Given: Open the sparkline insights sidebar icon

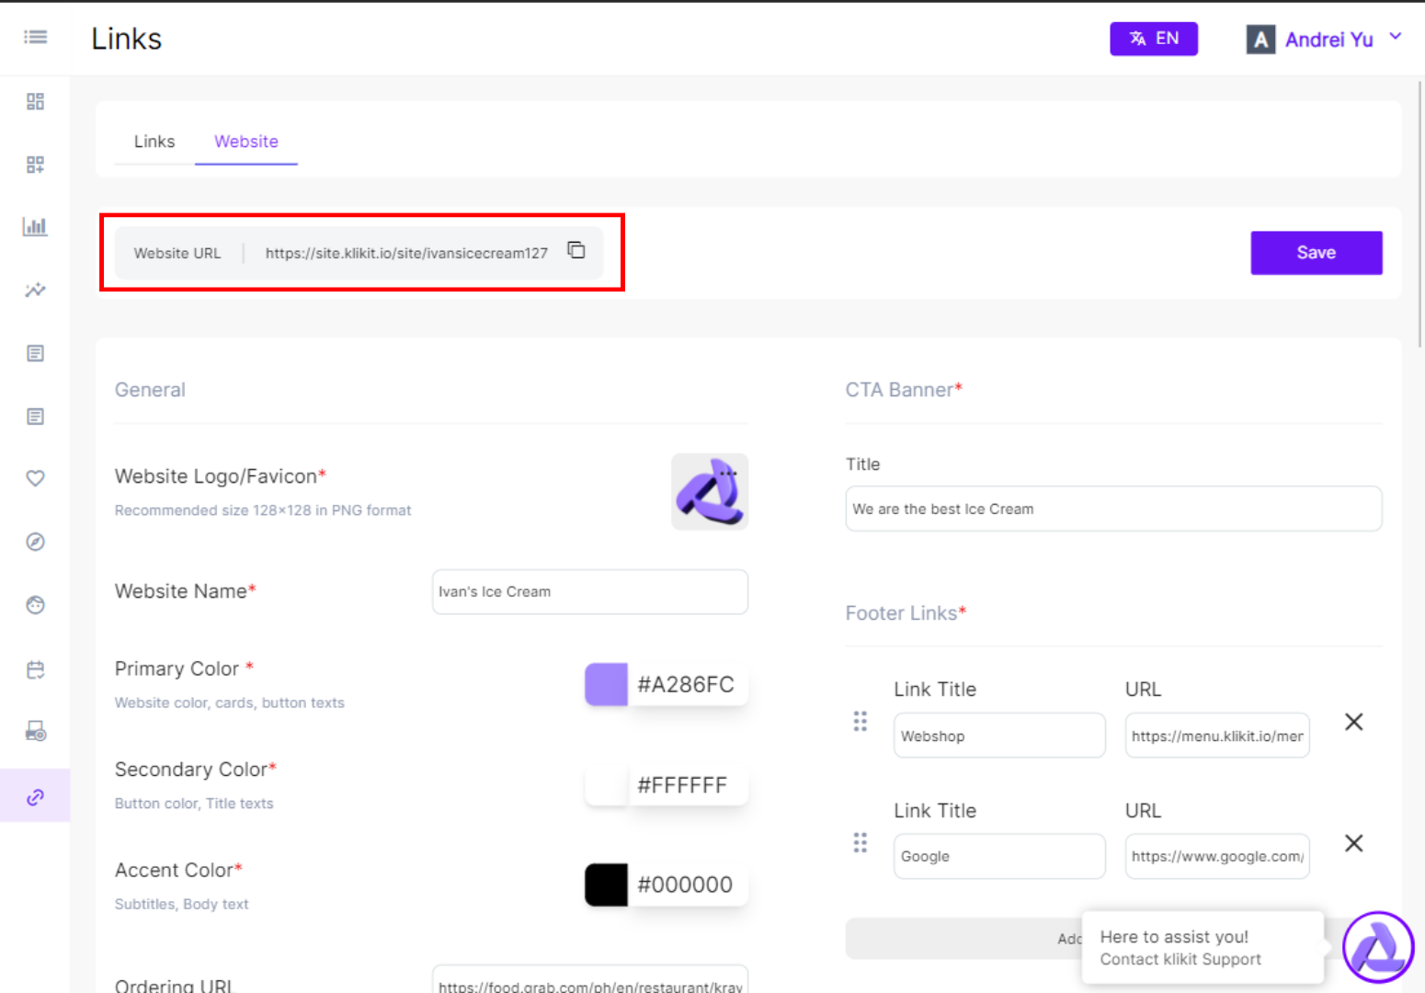Looking at the screenshot, I should (x=35, y=291).
